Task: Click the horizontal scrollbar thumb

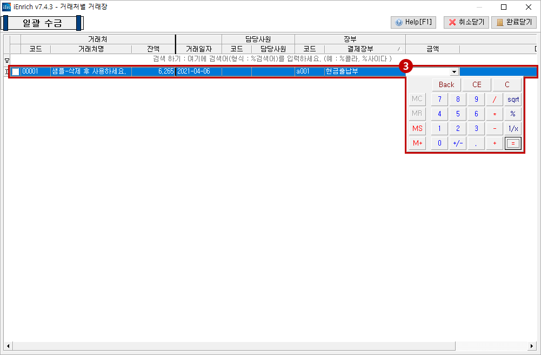Action: click(x=234, y=346)
